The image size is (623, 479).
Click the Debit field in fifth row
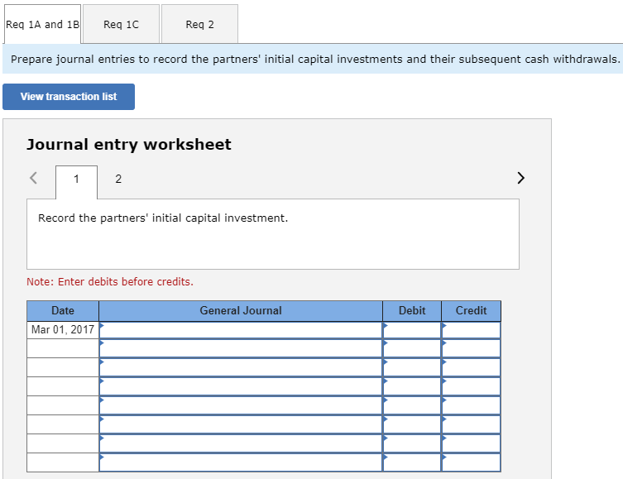click(412, 405)
